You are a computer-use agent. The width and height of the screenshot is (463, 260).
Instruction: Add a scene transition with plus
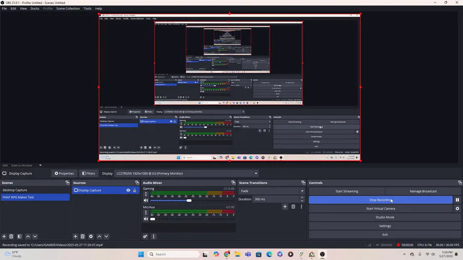point(285,207)
